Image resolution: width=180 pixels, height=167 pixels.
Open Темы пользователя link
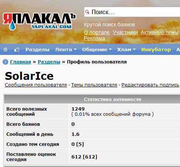click(x=94, y=85)
